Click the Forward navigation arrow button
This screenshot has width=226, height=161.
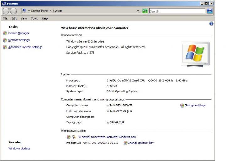point(13,11)
